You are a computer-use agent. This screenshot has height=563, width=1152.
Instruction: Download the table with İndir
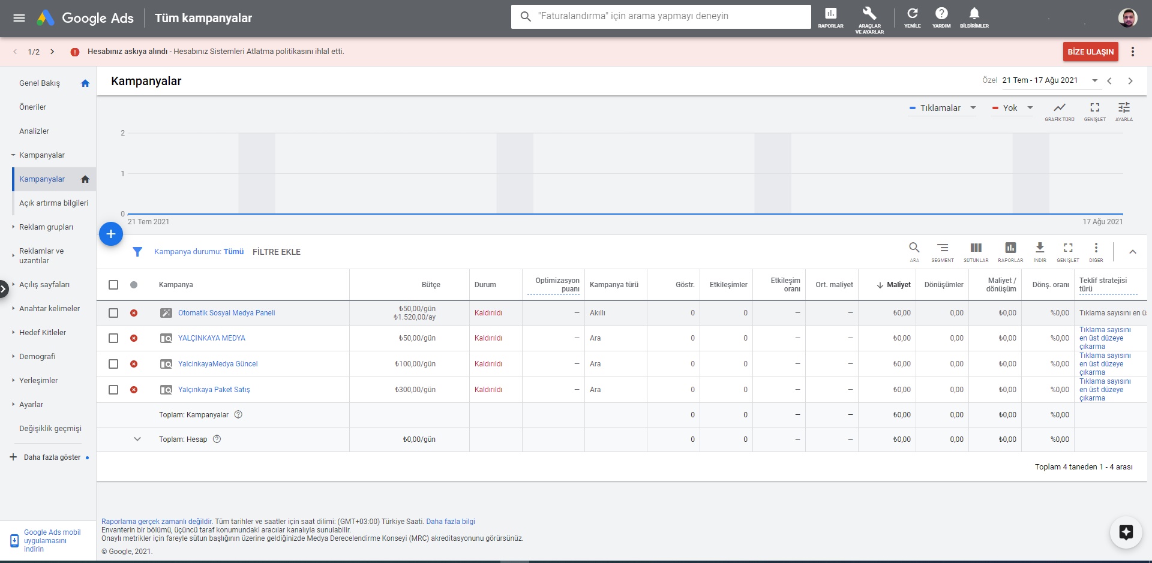[1040, 252]
